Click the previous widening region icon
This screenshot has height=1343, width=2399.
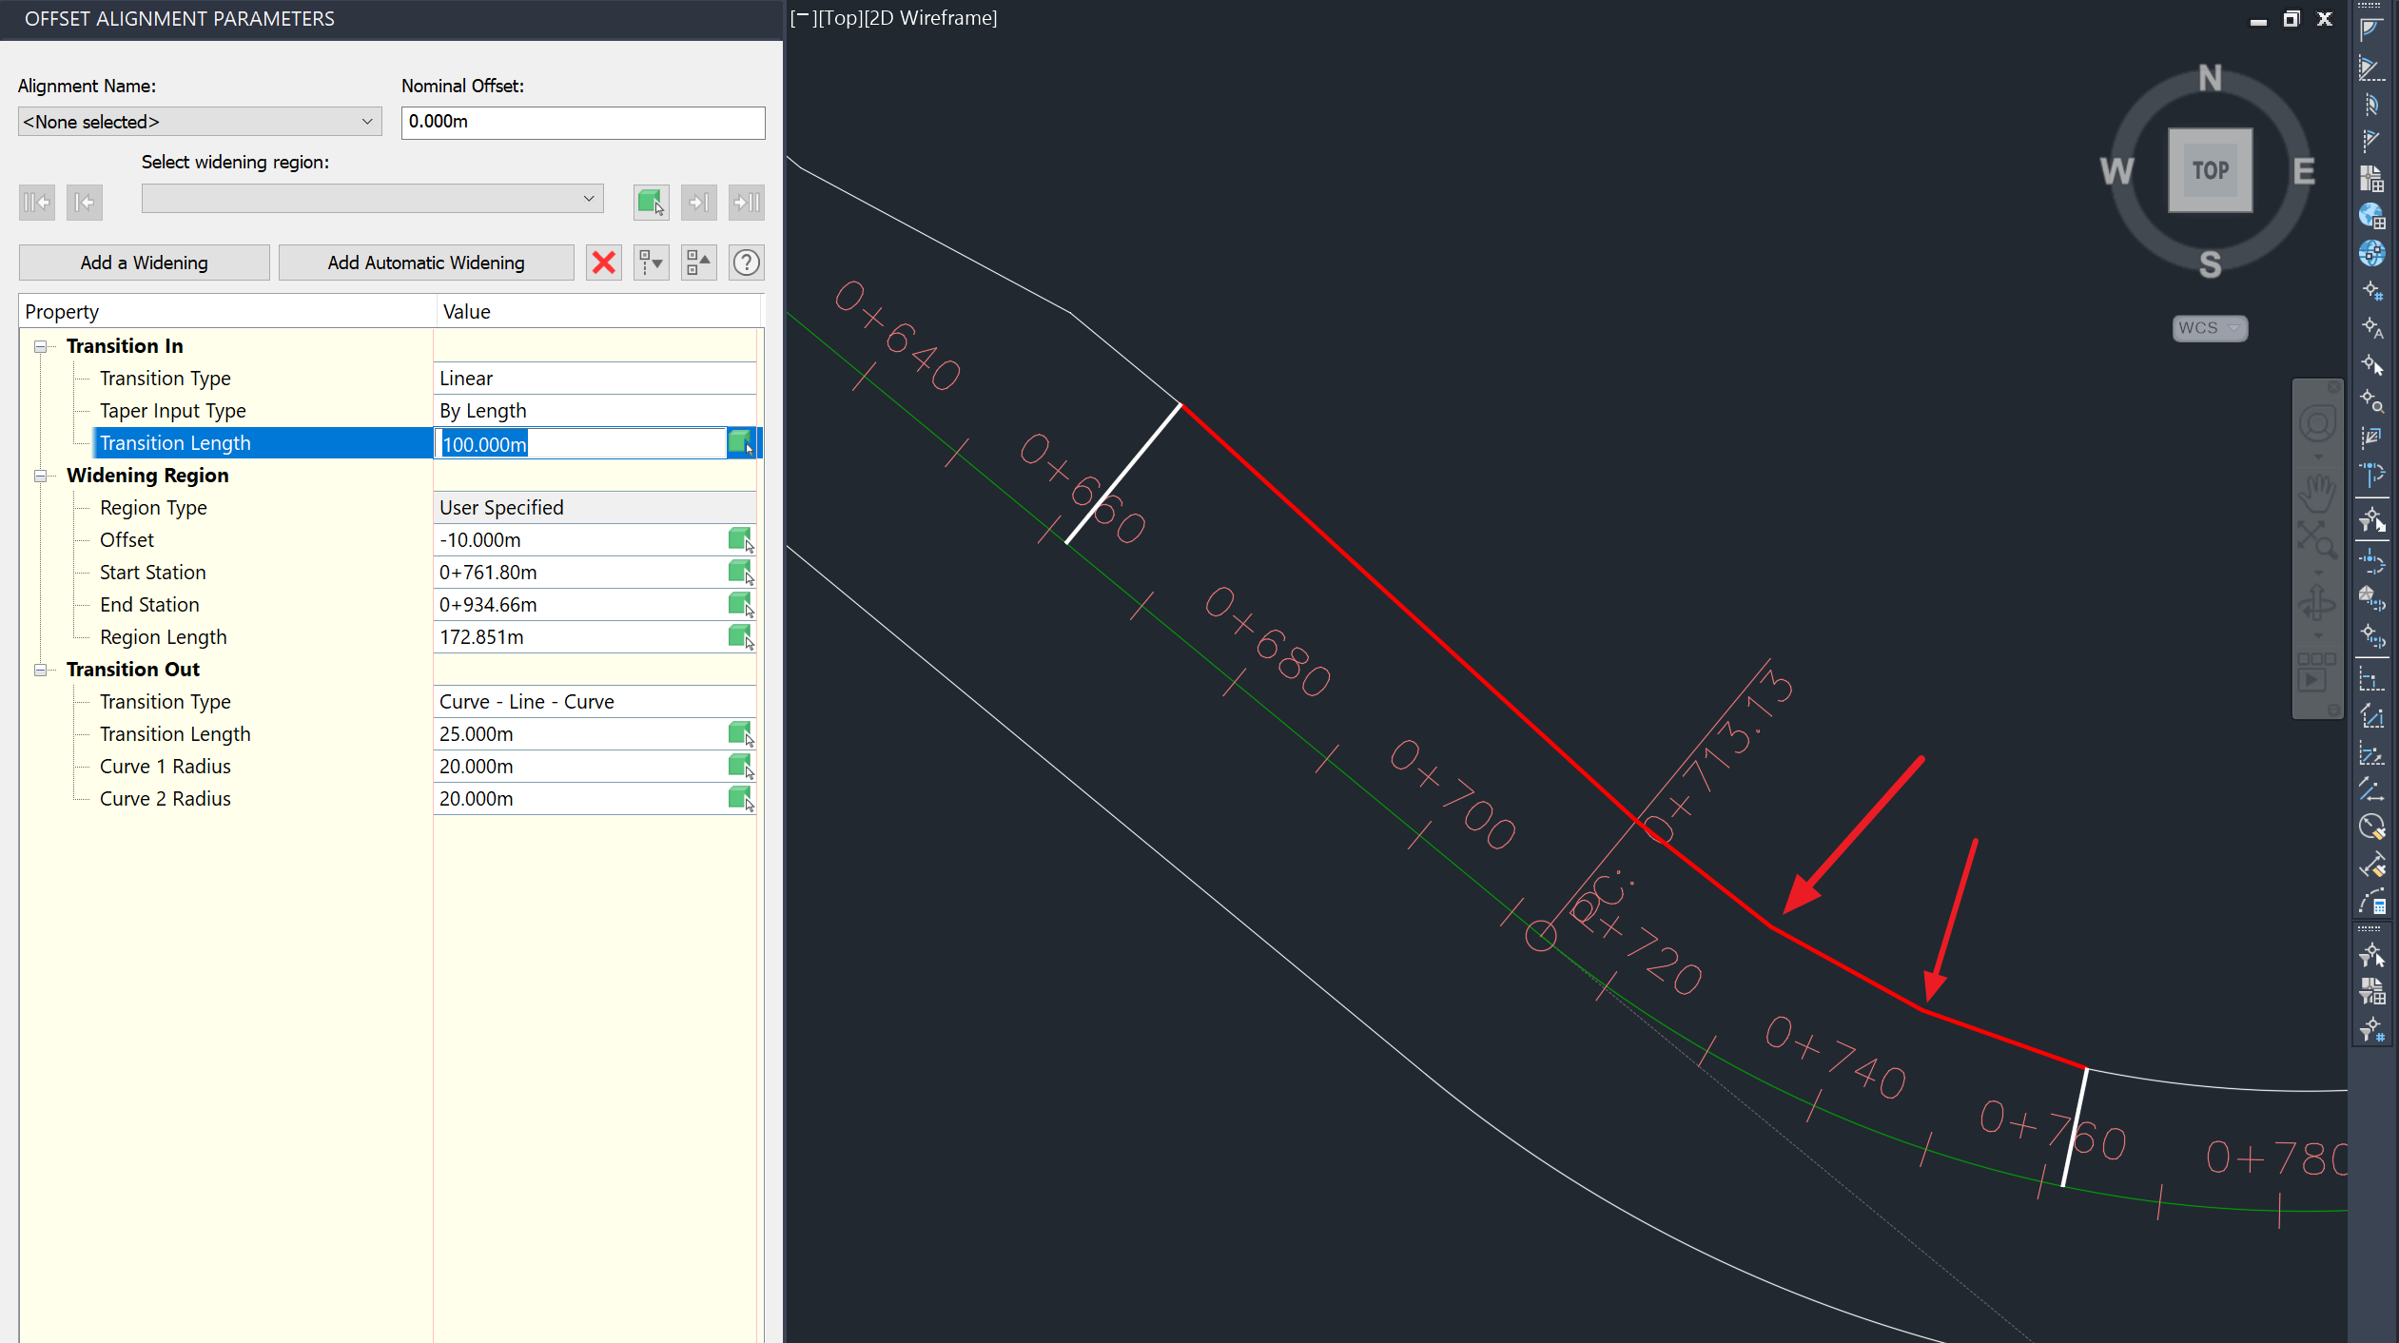83,200
